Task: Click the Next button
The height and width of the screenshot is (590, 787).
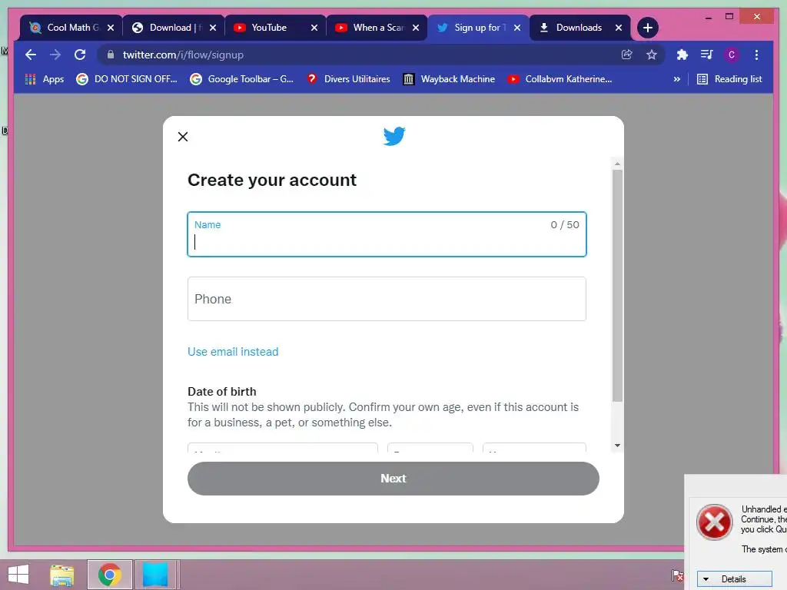Action: (393, 479)
